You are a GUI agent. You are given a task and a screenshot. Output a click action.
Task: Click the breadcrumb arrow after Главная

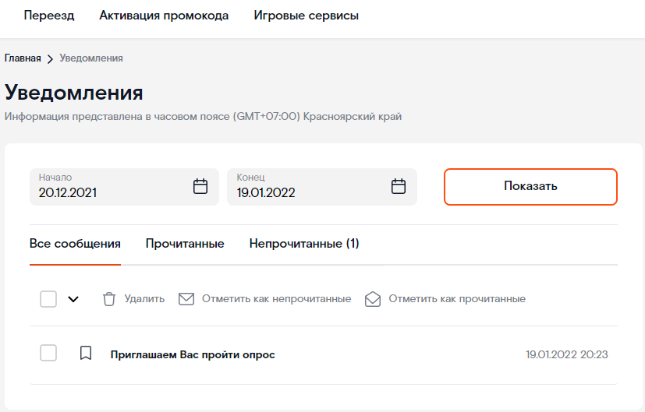(x=50, y=59)
